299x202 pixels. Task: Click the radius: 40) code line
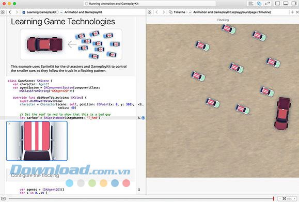coord(67,108)
